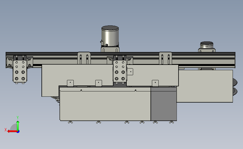
Task: Select the long horizontal aluminum rail
Action: (121, 60)
